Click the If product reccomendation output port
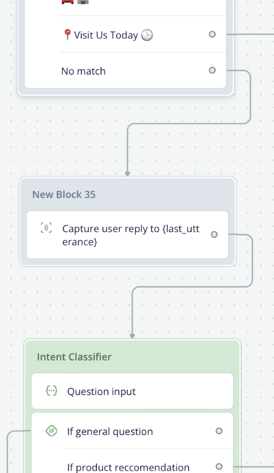The height and width of the screenshot is (473, 274). pos(219,466)
